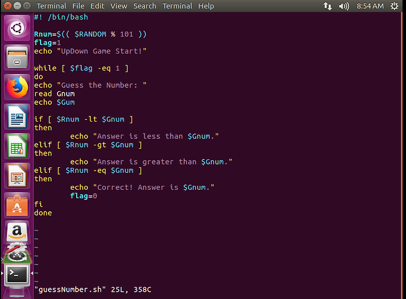Click the 'fi' keyword line

pos(38,204)
